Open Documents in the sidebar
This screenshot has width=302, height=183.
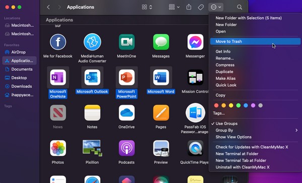pyautogui.click(x=19, y=69)
